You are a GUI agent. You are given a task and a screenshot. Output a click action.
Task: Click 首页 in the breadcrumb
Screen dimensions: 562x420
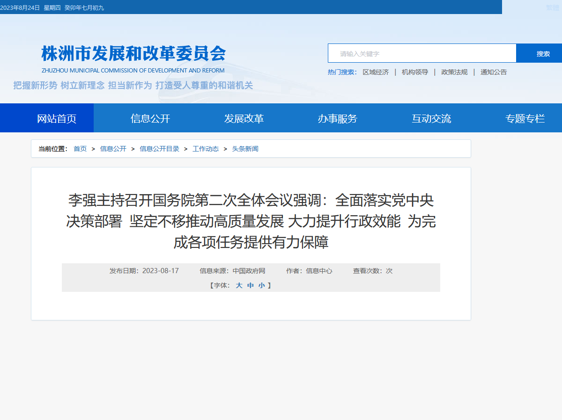(80, 149)
